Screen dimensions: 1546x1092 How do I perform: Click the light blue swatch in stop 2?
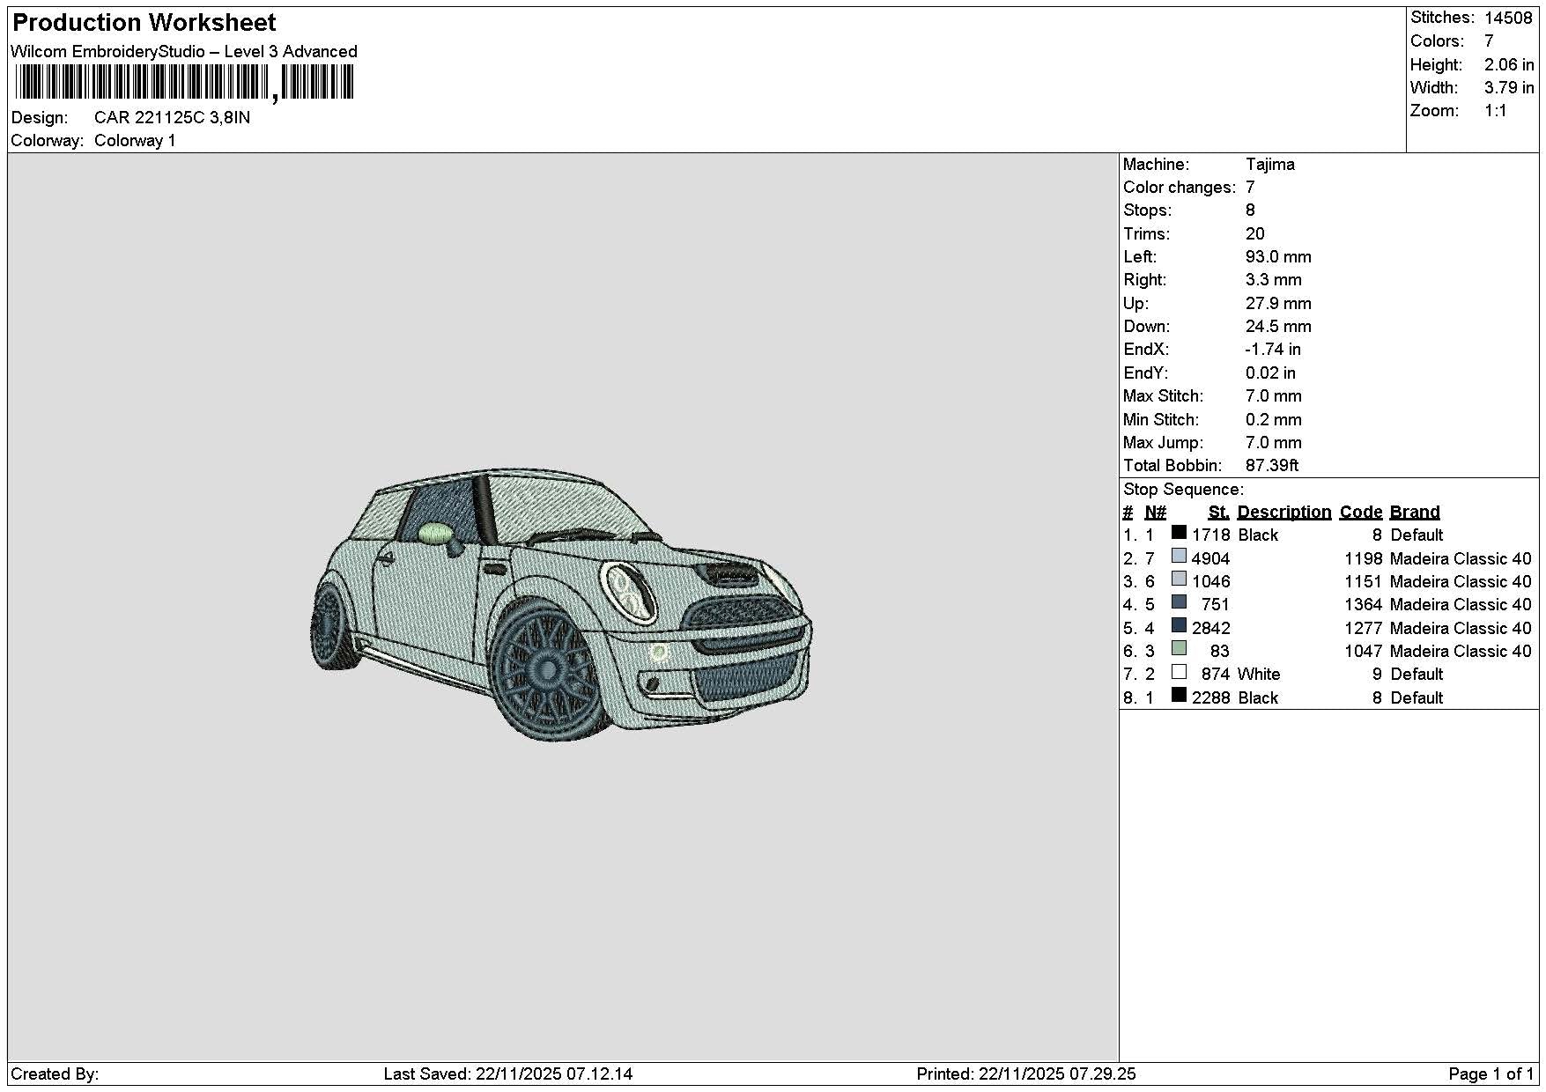[x=1179, y=556]
